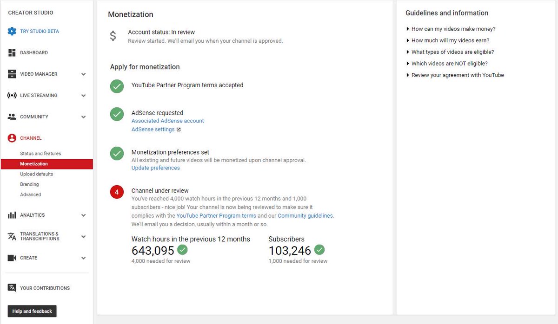Click the Try Studio Beta label
558x324 pixels.
click(x=40, y=32)
